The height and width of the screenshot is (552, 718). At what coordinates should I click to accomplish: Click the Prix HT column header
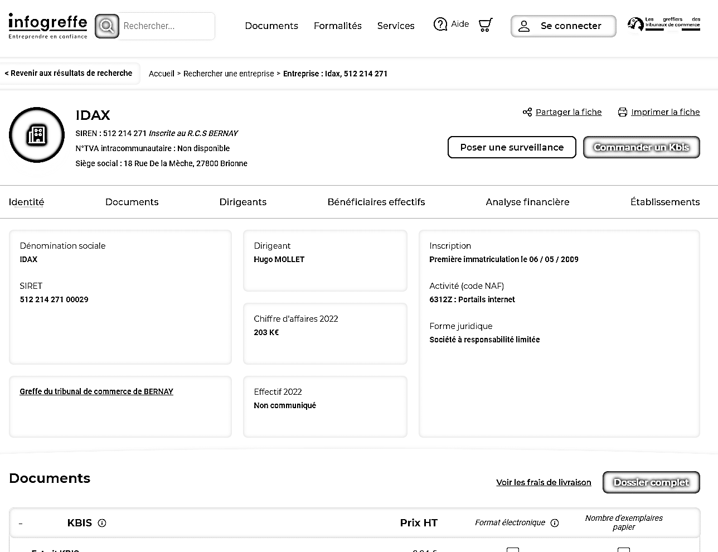pyautogui.click(x=419, y=522)
